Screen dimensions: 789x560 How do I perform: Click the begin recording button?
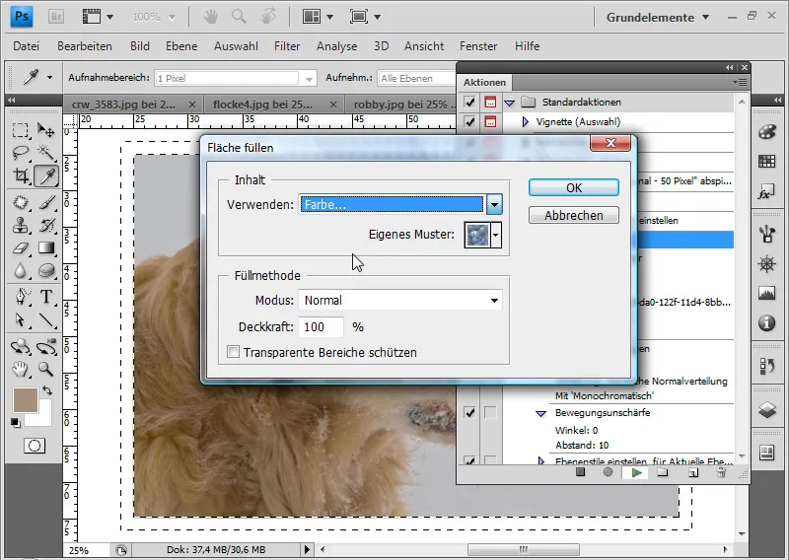(x=608, y=472)
